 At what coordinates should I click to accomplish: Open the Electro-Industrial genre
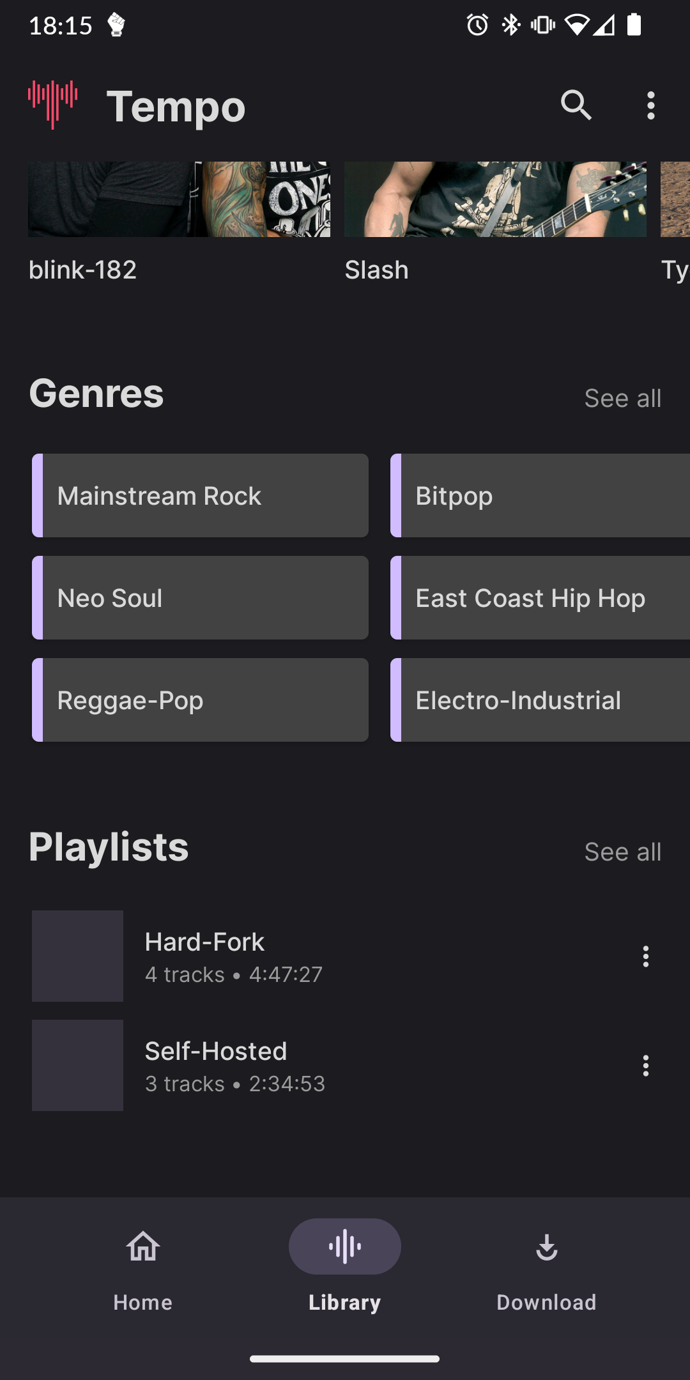[x=540, y=700]
